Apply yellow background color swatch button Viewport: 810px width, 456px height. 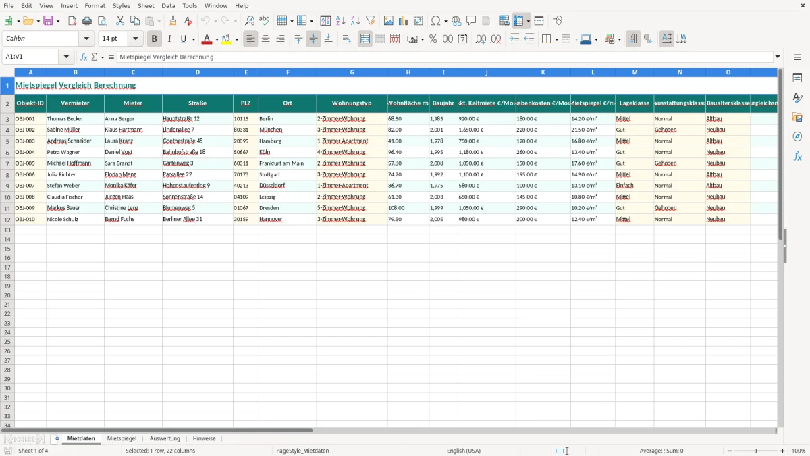pyautogui.click(x=227, y=39)
